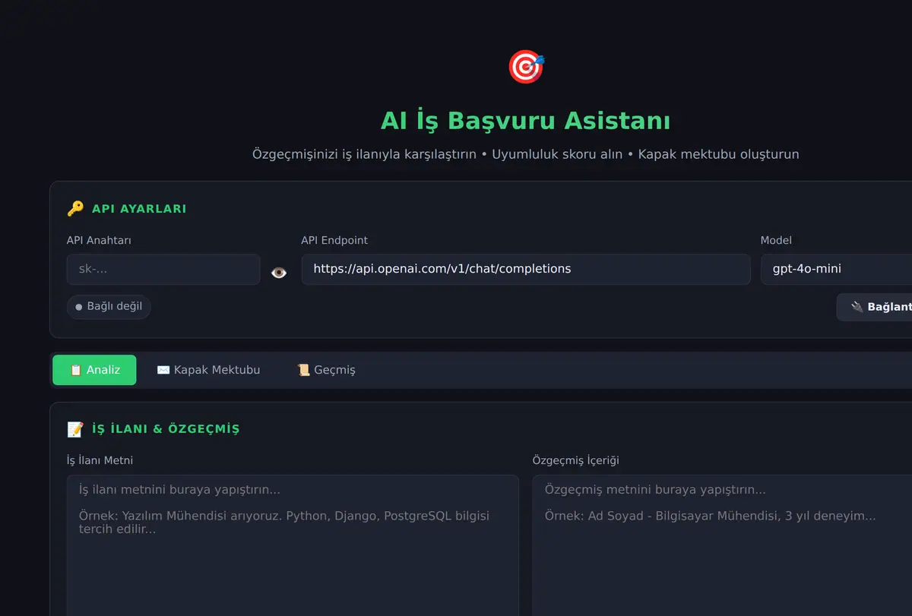Click the memo icon beside İŞ İLANI & ÖZGEÇMİŞ
This screenshot has height=616, width=912.
75,429
